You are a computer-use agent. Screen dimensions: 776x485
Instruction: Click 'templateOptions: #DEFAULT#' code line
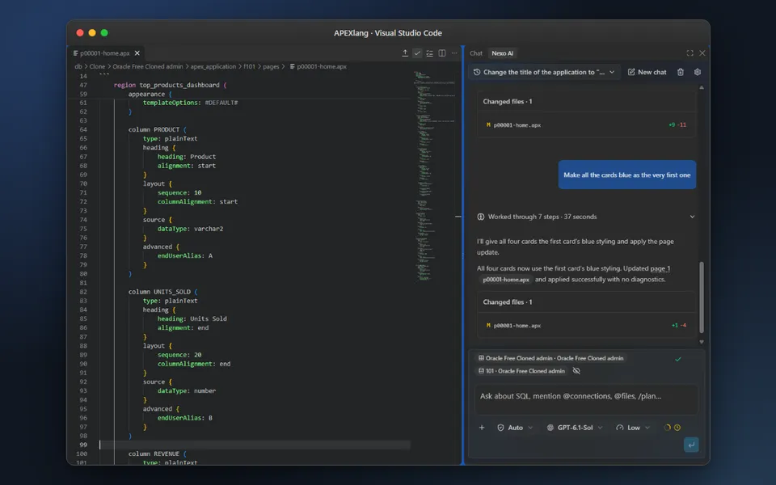(191, 103)
